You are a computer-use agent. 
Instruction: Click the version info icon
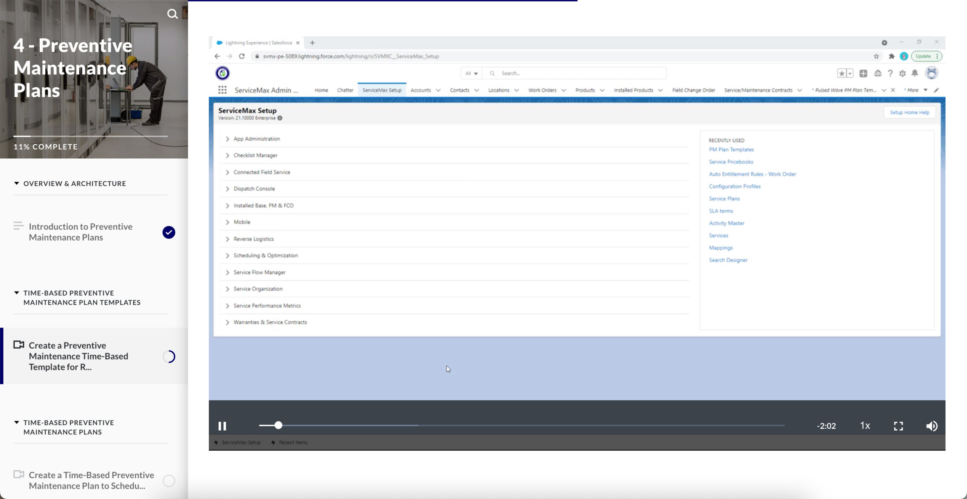[x=280, y=118]
